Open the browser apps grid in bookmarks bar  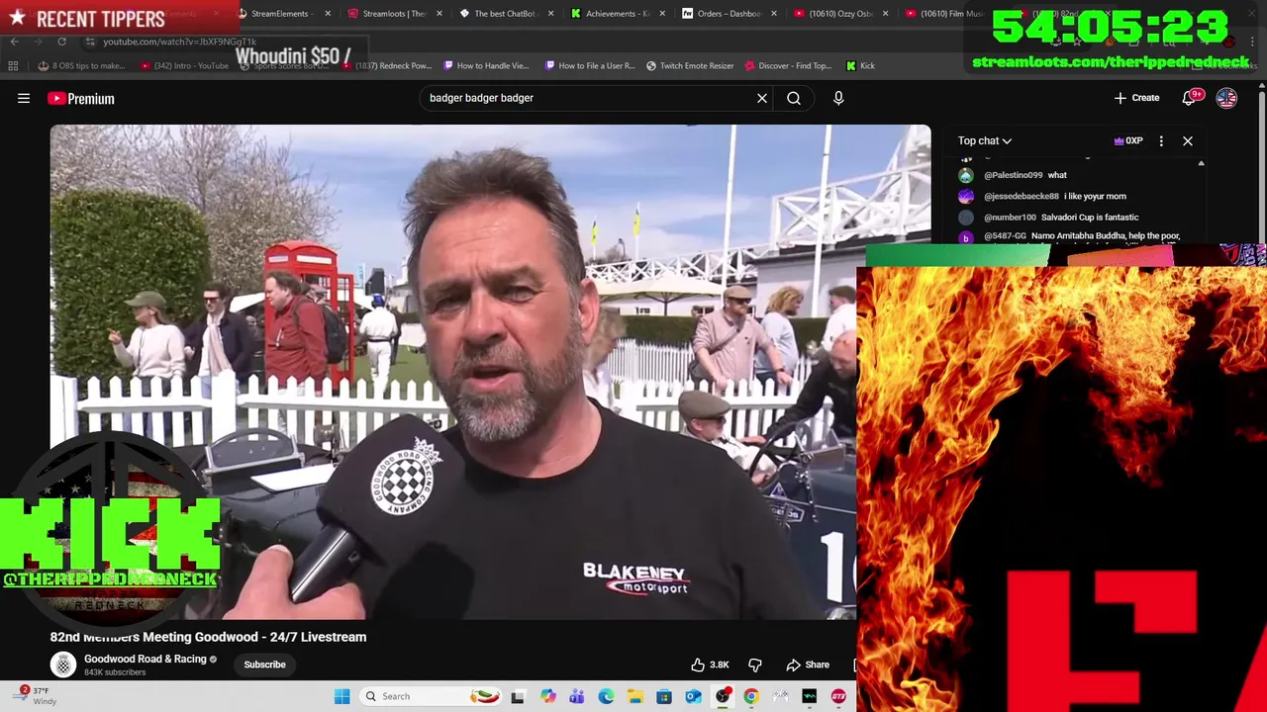[x=13, y=66]
